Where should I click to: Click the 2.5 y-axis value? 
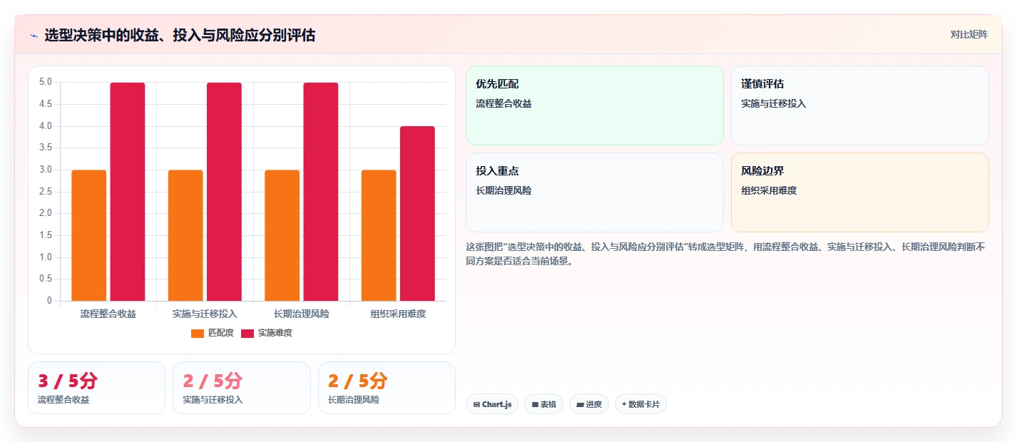pos(46,192)
